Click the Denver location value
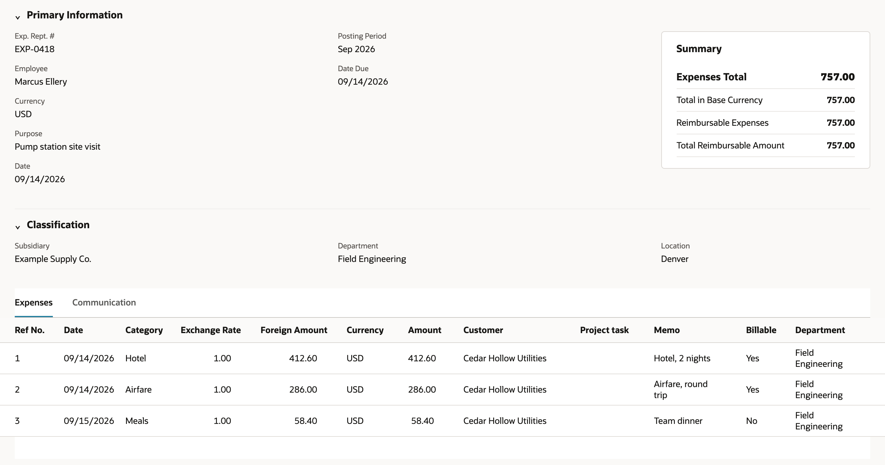The height and width of the screenshot is (465, 885). pyautogui.click(x=675, y=259)
